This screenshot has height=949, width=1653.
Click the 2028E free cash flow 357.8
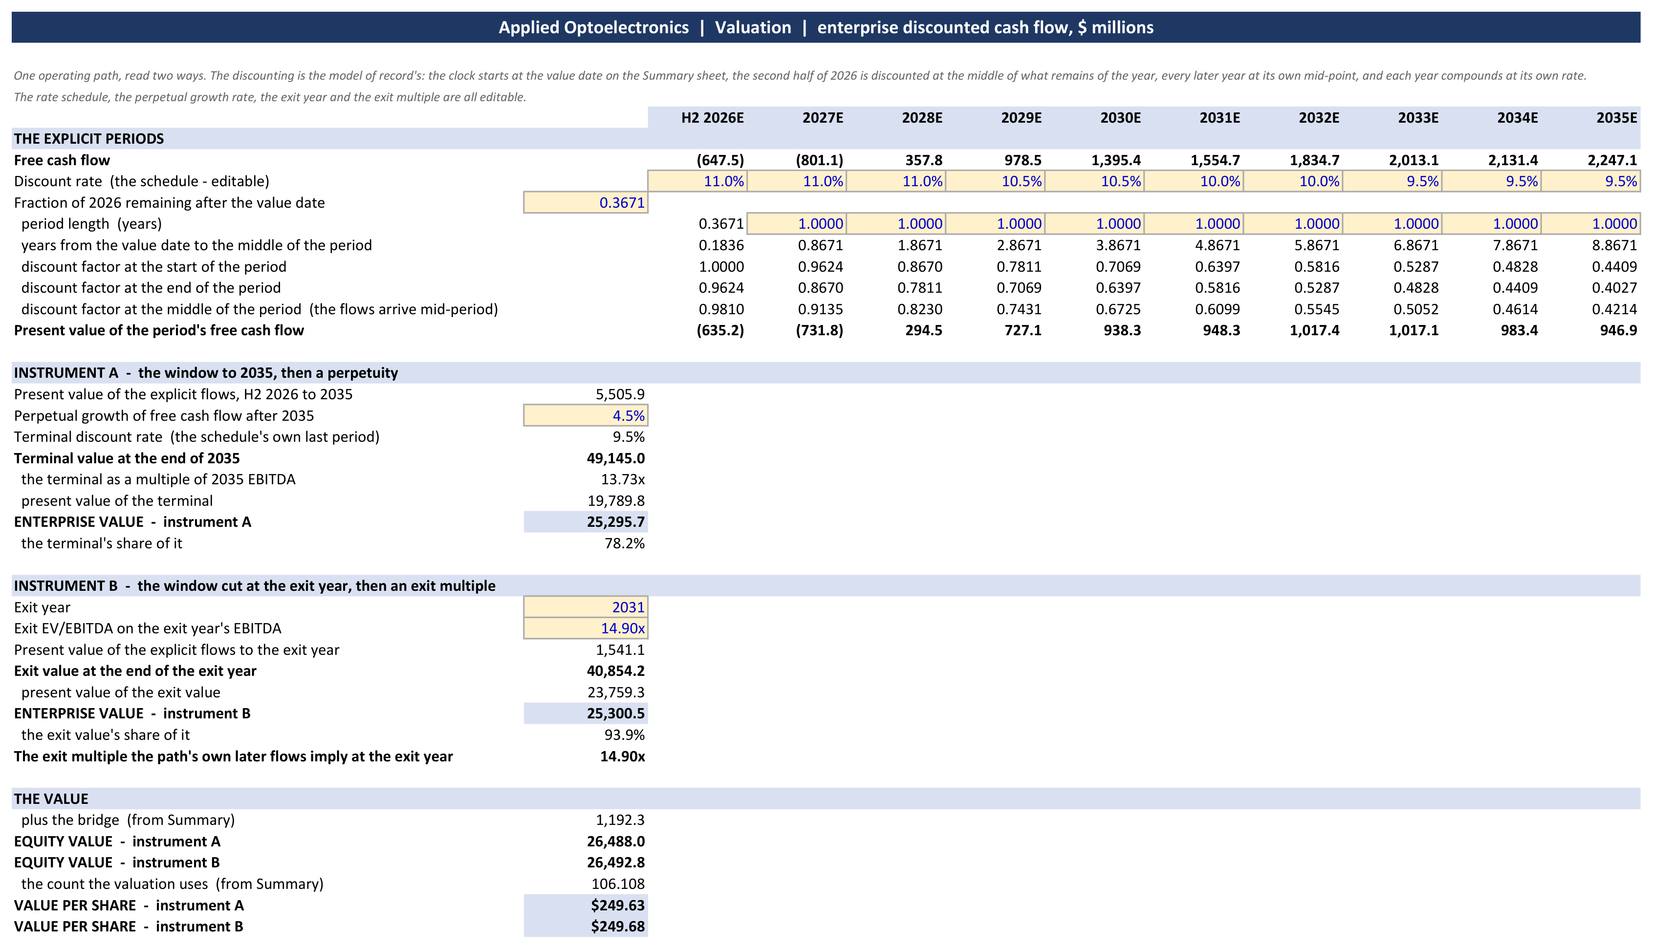point(924,160)
